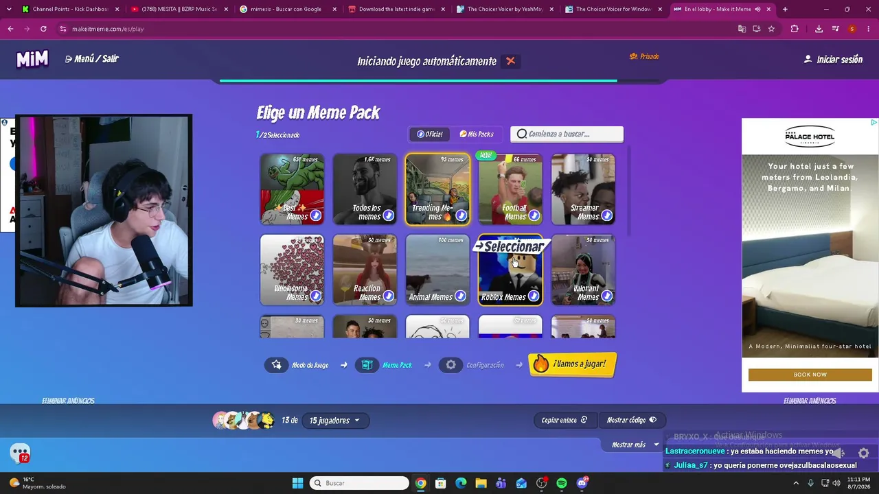Image resolution: width=879 pixels, height=494 pixels.
Task: Start the game with ¡Vamos a jugar!
Action: pyautogui.click(x=573, y=364)
